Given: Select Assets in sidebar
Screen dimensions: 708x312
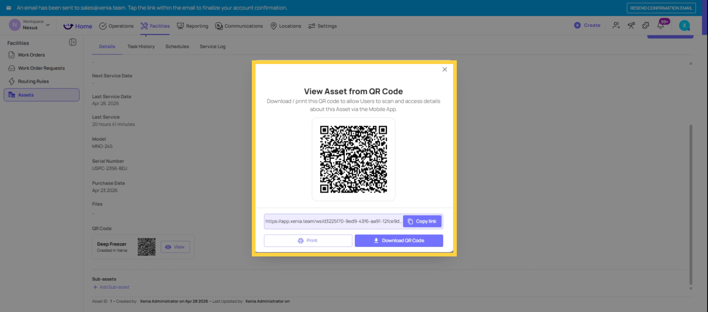Looking at the screenshot, I should [x=41, y=95].
